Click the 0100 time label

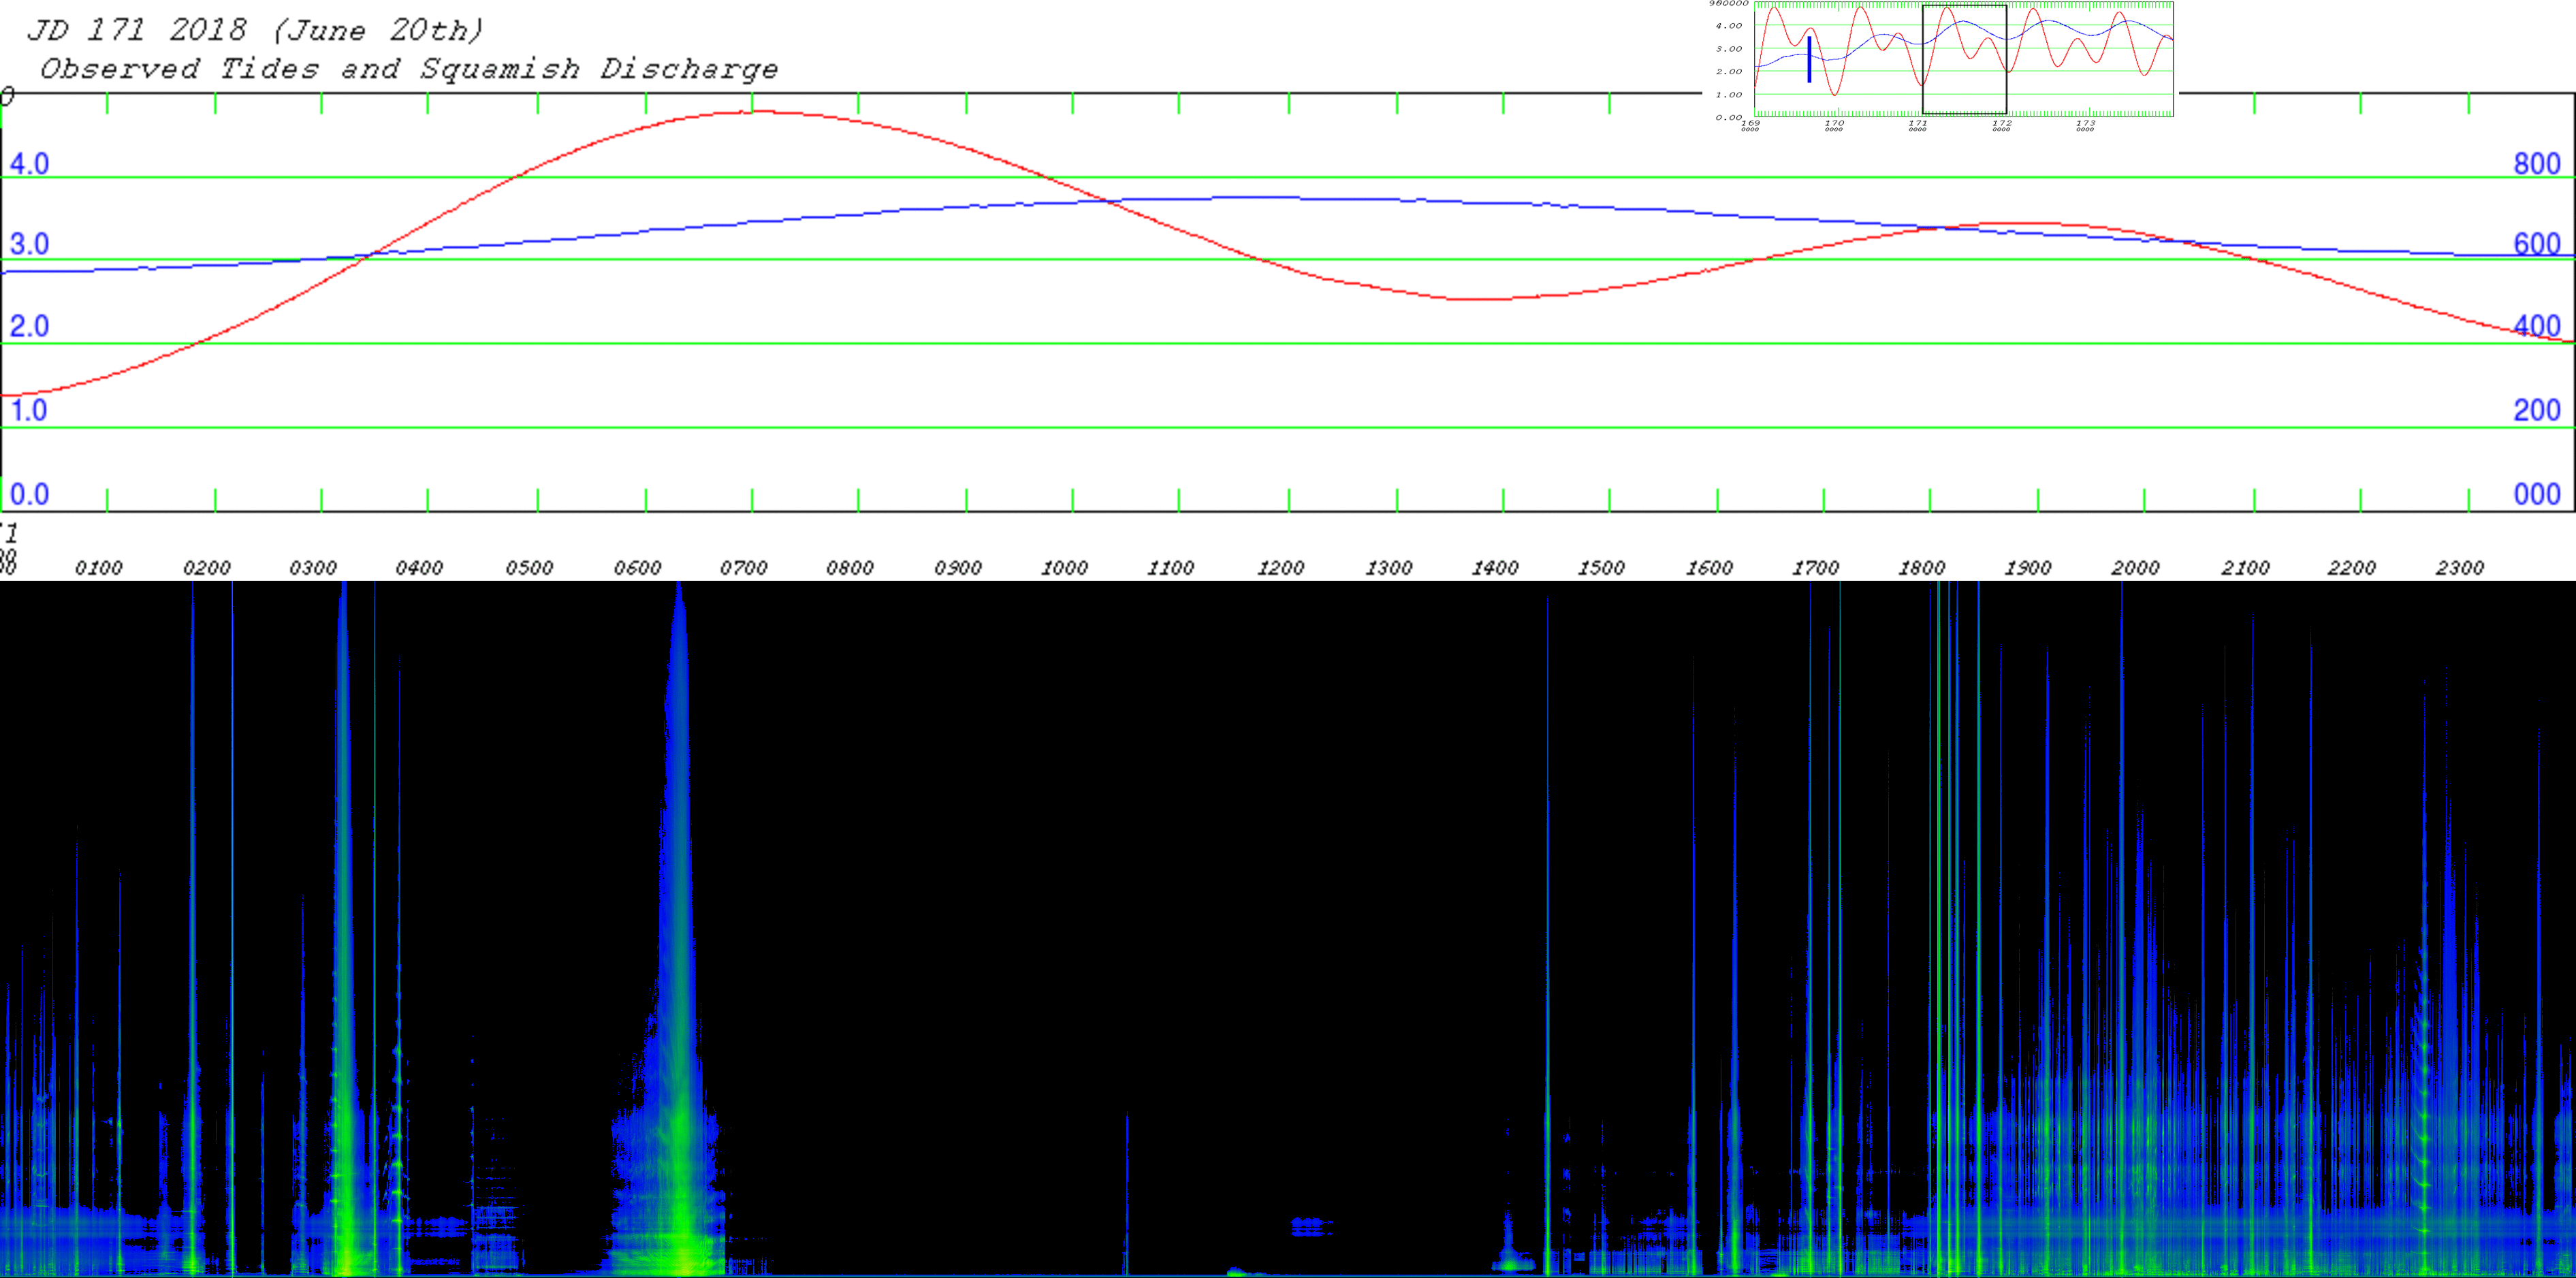(99, 568)
